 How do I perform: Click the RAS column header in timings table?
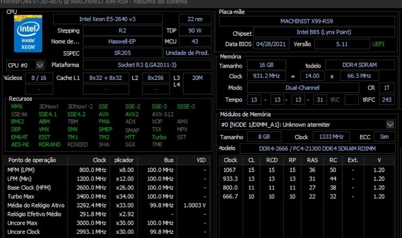coord(312,160)
